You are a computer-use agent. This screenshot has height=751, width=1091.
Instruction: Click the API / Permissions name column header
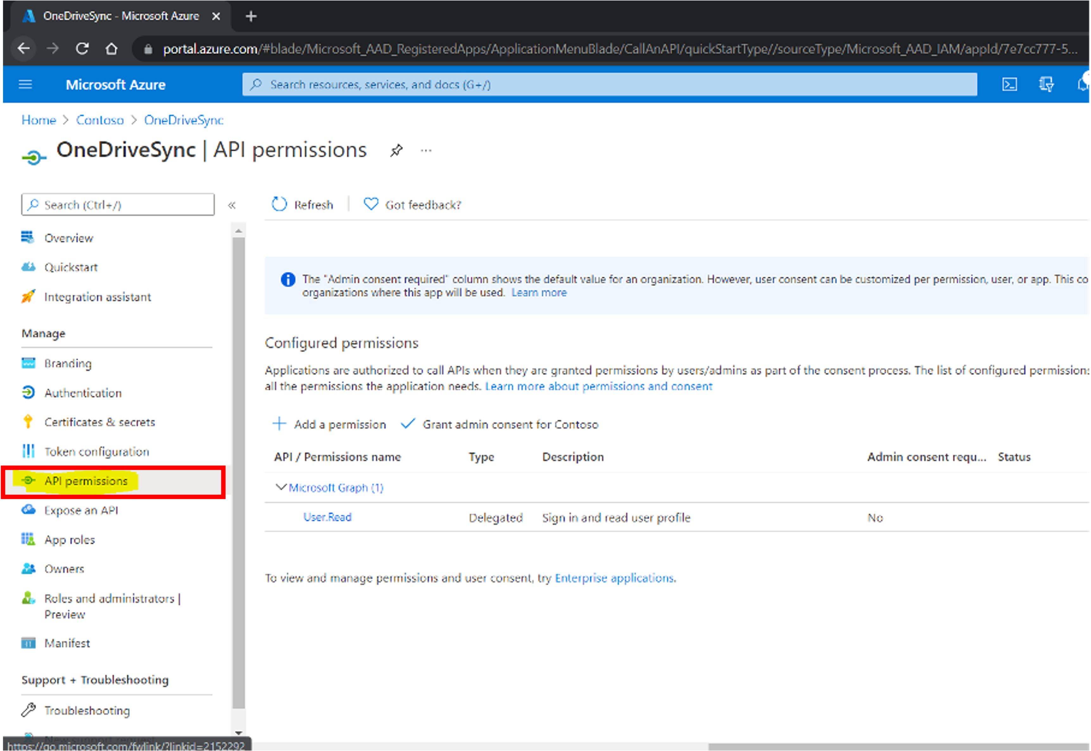337,457
